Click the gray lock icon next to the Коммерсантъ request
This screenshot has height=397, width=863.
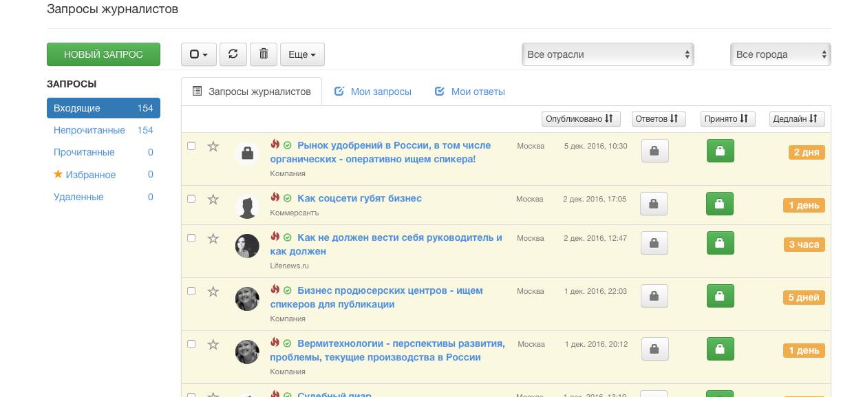654,204
